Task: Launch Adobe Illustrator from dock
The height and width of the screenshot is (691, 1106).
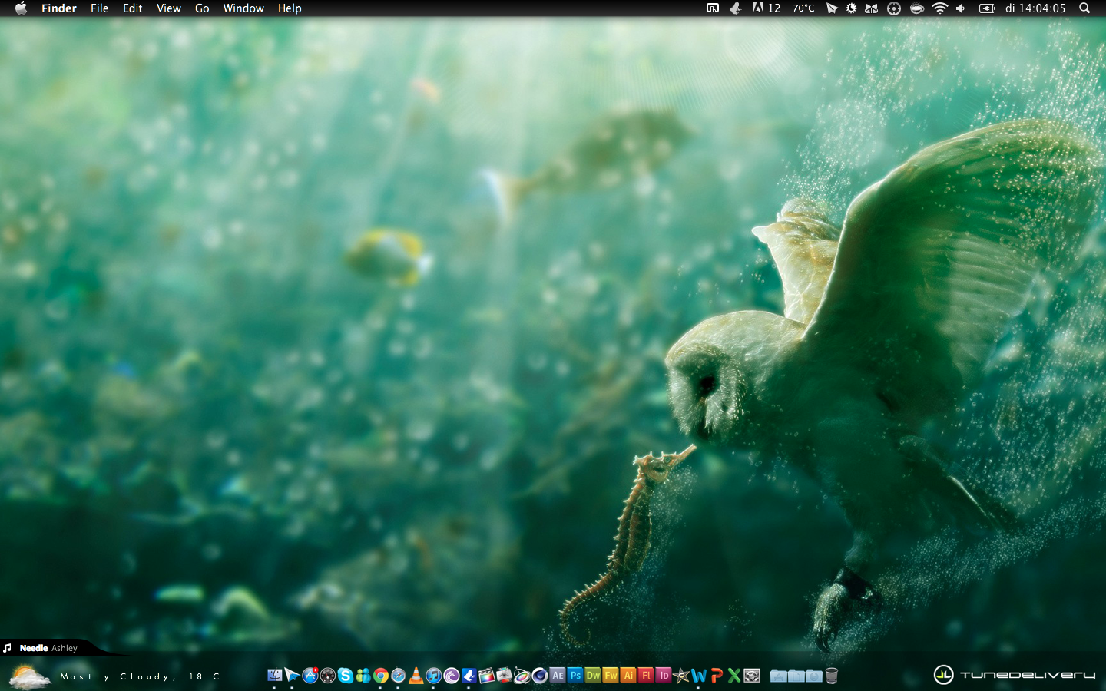Action: click(x=628, y=676)
